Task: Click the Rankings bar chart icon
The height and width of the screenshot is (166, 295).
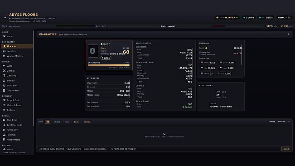Action: coord(4,135)
